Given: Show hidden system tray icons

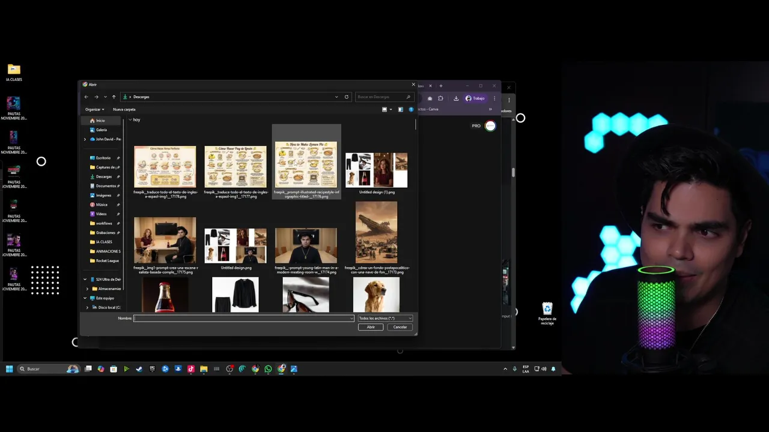Looking at the screenshot, I should pos(505,369).
